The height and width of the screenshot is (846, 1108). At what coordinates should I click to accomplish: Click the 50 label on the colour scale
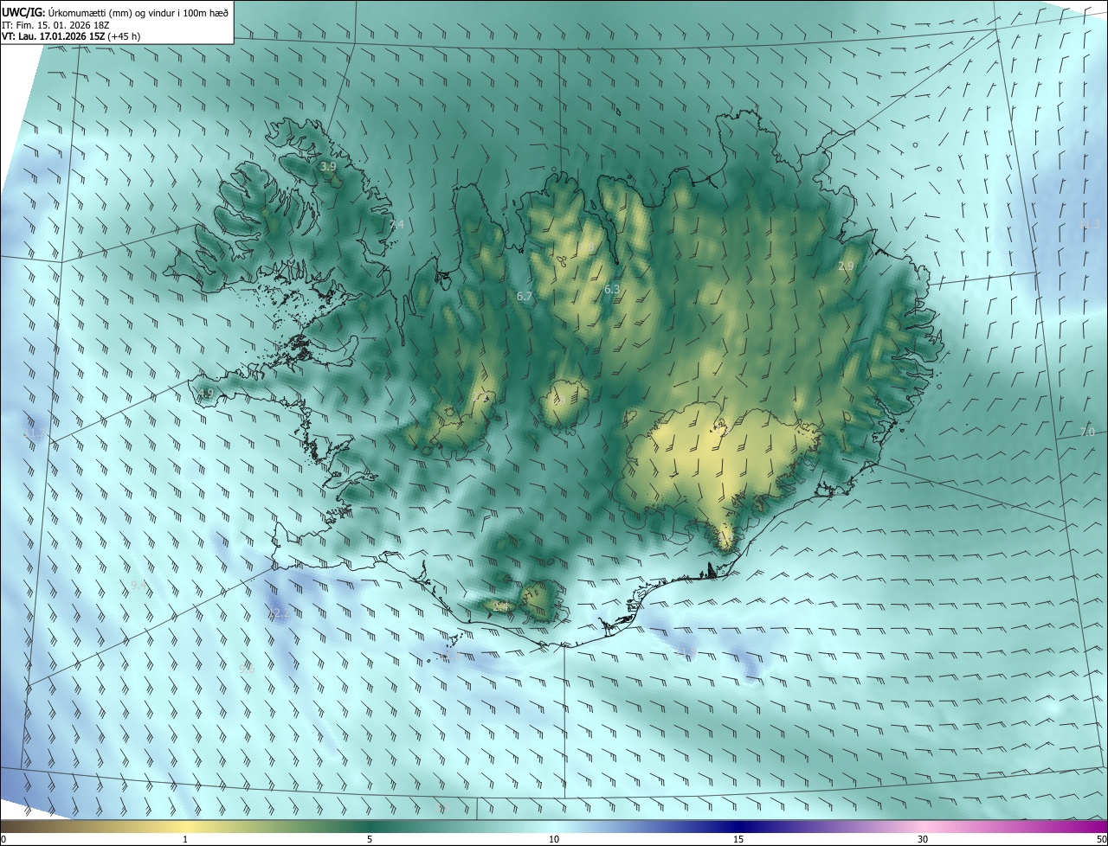[x=1101, y=839]
